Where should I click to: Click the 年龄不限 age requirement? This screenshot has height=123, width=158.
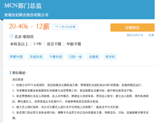74,44
